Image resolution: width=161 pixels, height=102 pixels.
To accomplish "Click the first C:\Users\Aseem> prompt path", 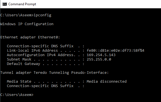I will click(x=17, y=15).
